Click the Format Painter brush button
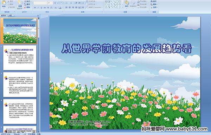 (11, 7)
